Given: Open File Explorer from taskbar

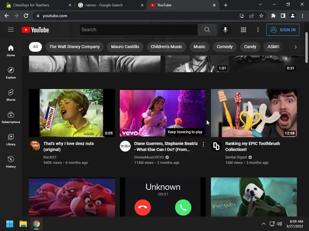Looking at the screenshot, I should (23, 224).
